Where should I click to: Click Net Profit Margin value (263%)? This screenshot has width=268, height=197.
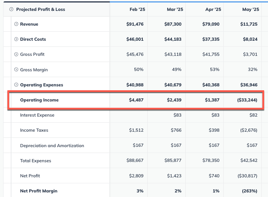[250, 191]
